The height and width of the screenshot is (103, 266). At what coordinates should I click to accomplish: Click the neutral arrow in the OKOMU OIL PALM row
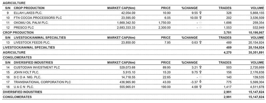(x=200, y=23)
